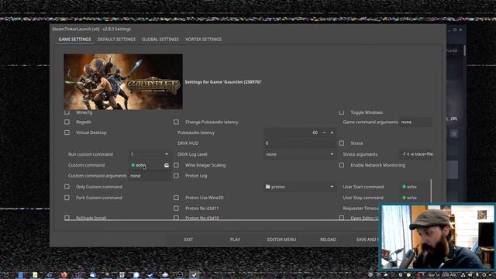Click the Game command arguments field
The height and width of the screenshot is (279, 496).
pos(416,122)
